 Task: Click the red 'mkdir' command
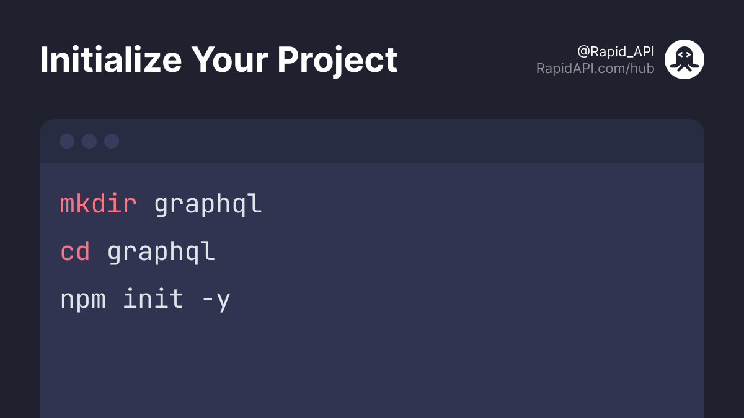99,204
